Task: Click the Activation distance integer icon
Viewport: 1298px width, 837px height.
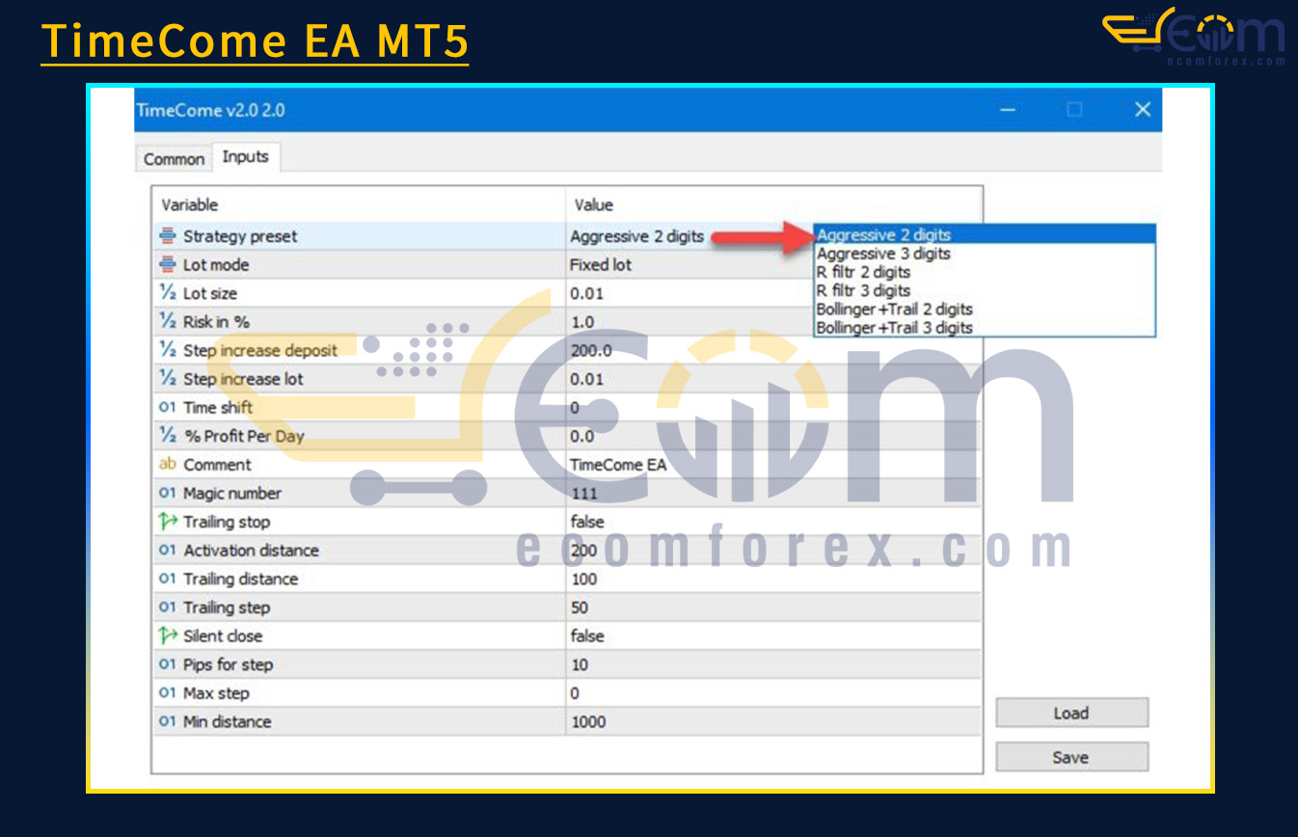Action: (168, 551)
